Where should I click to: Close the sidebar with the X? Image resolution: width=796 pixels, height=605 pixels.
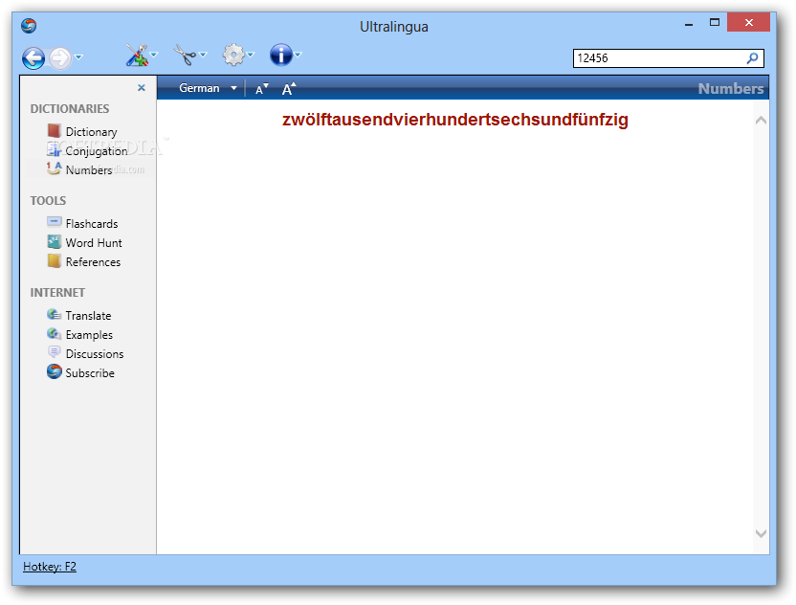pyautogui.click(x=142, y=88)
